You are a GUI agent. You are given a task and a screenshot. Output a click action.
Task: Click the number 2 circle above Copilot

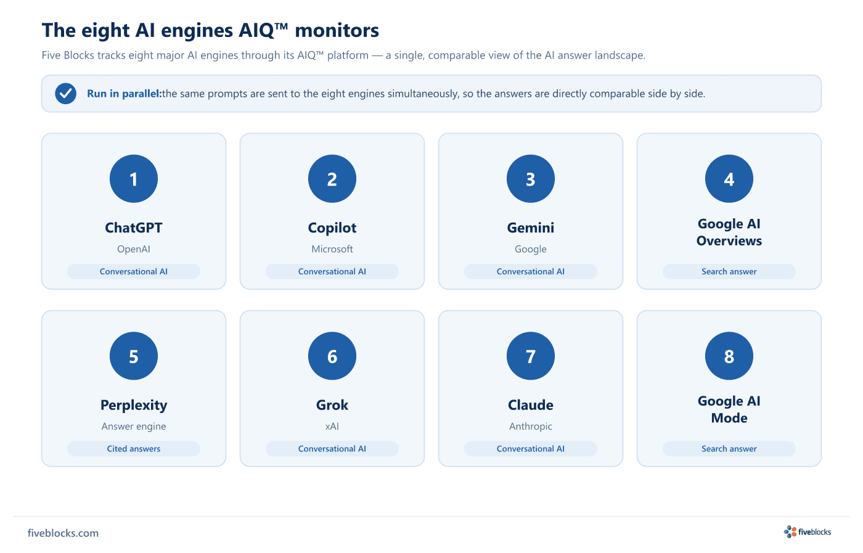point(332,179)
